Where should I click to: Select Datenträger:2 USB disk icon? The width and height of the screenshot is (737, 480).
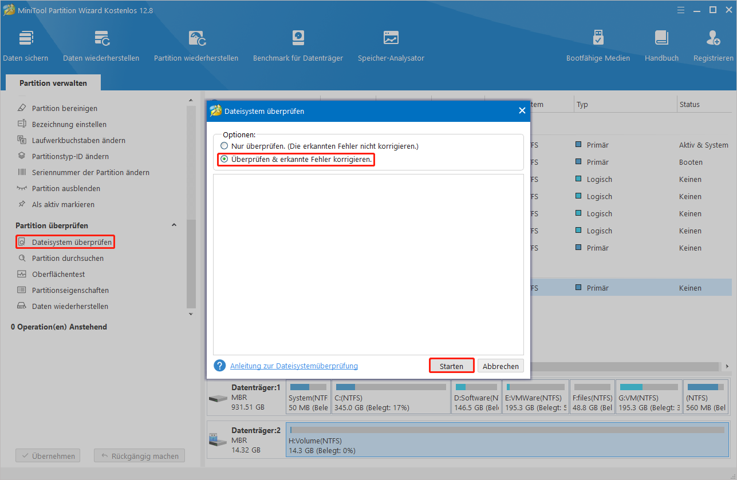pyautogui.click(x=218, y=440)
